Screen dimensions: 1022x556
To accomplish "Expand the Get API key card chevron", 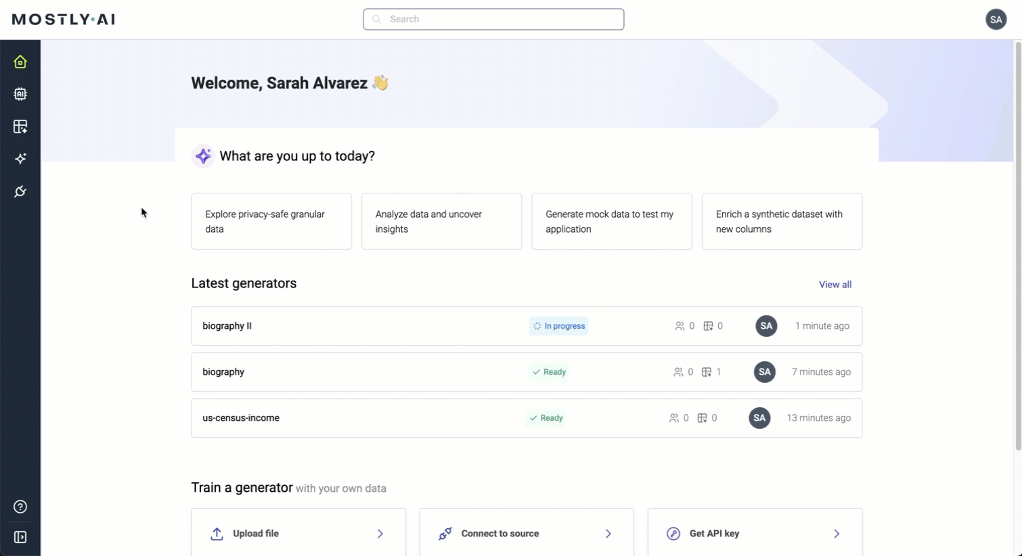I will tap(837, 534).
